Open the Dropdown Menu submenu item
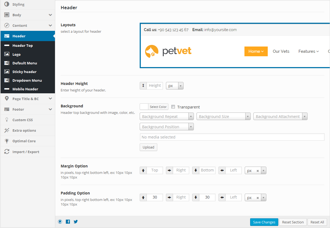 (28, 80)
